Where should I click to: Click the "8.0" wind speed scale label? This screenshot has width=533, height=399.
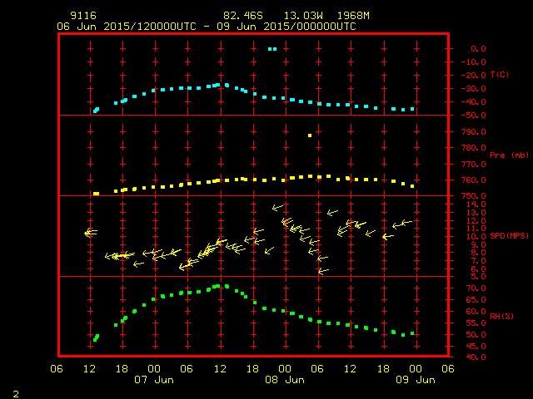pyautogui.click(x=478, y=253)
